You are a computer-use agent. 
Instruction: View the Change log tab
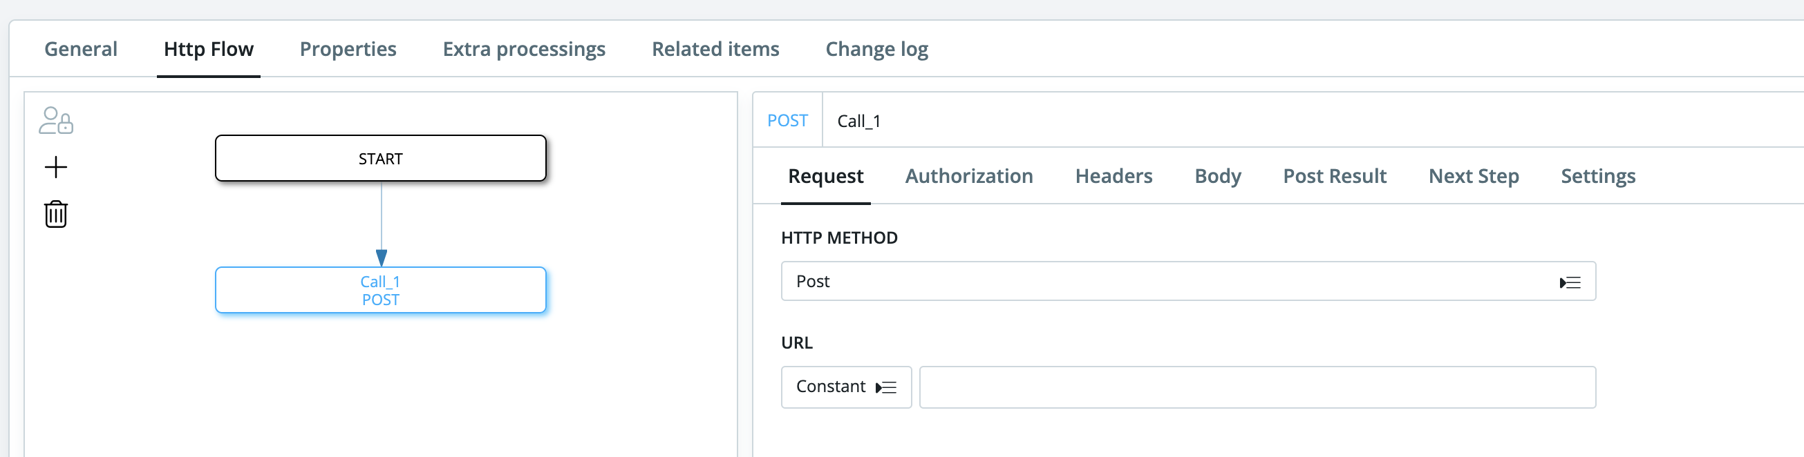(876, 49)
